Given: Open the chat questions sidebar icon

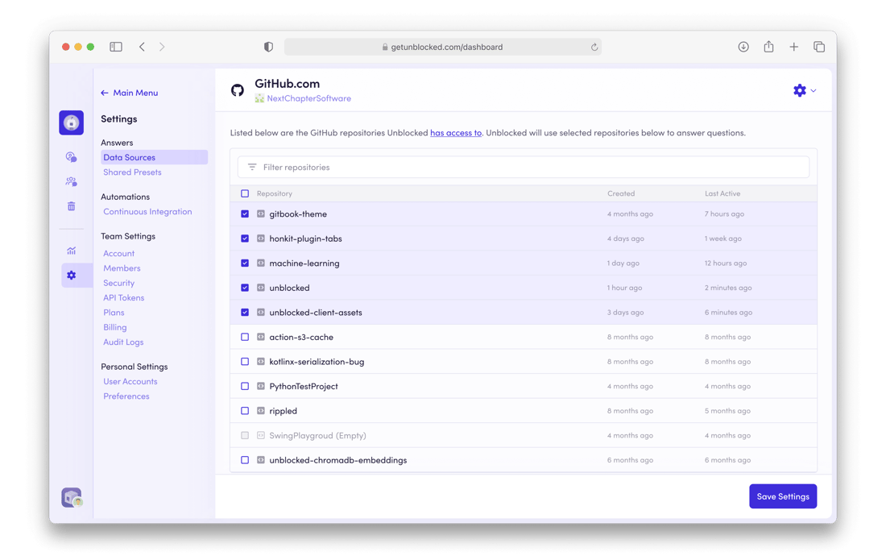Looking at the screenshot, I should [71, 156].
